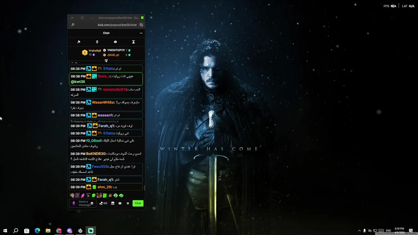Screen dimensions: 418x235
Task: Click the @kwt3li mention
Action: [78, 82]
